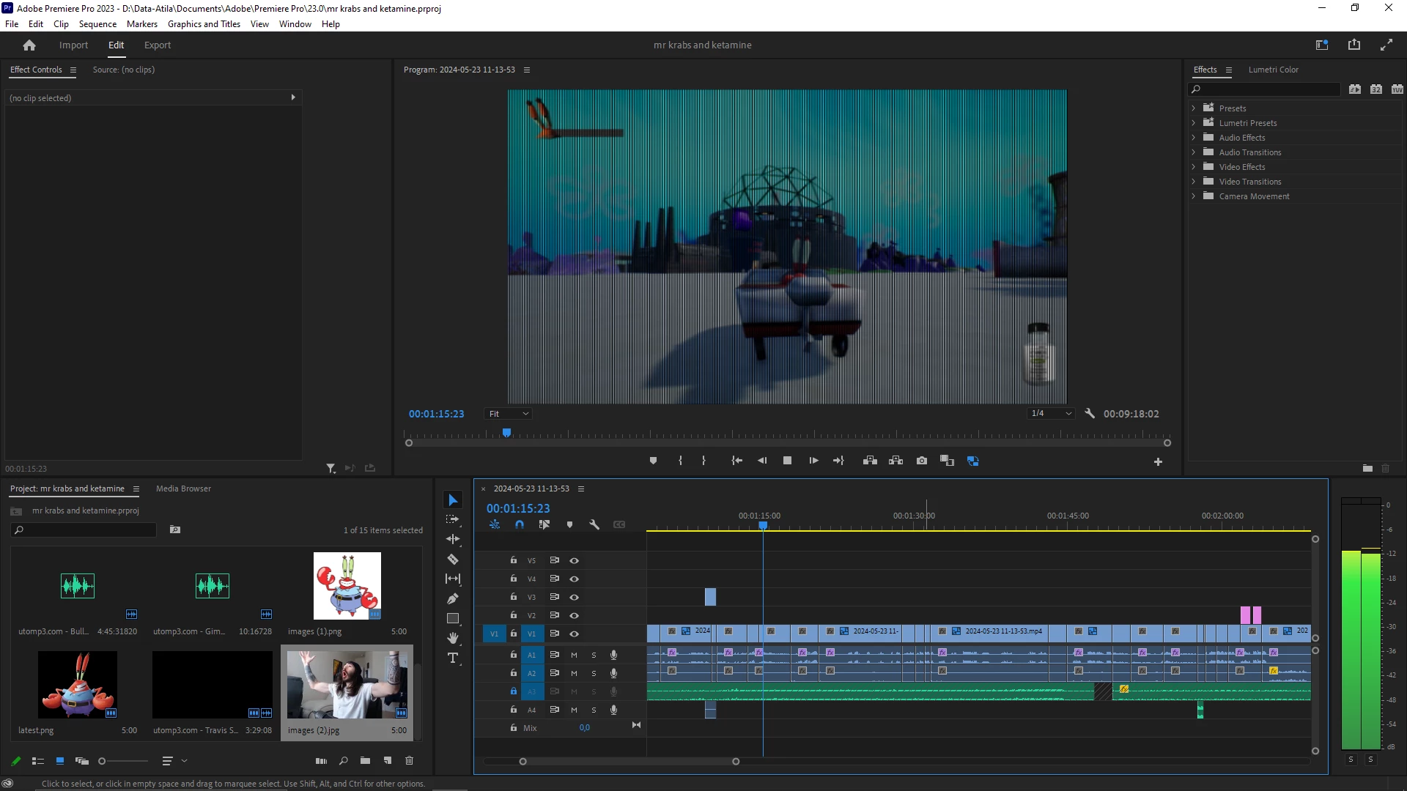This screenshot has height=791, width=1407.
Task: Add a marker in the program monitor
Action: coord(653,461)
